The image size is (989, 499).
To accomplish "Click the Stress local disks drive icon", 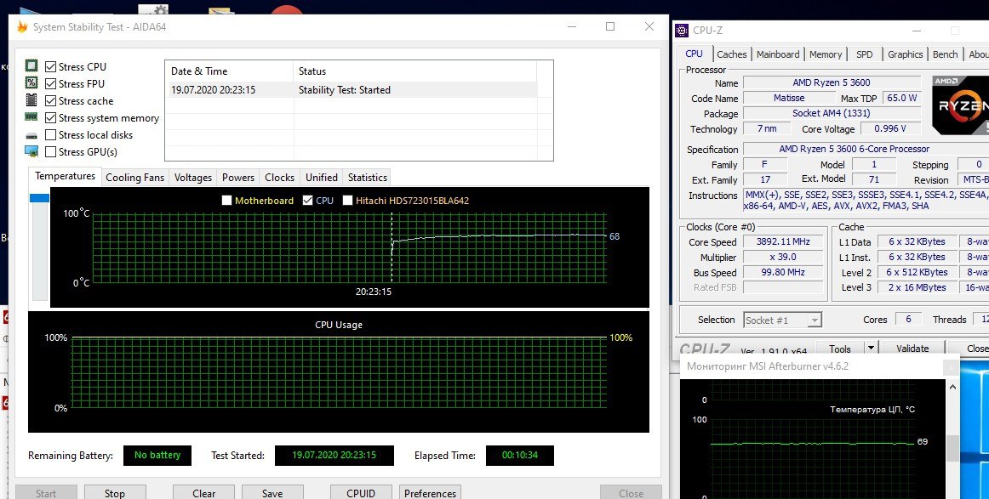I will 31,135.
